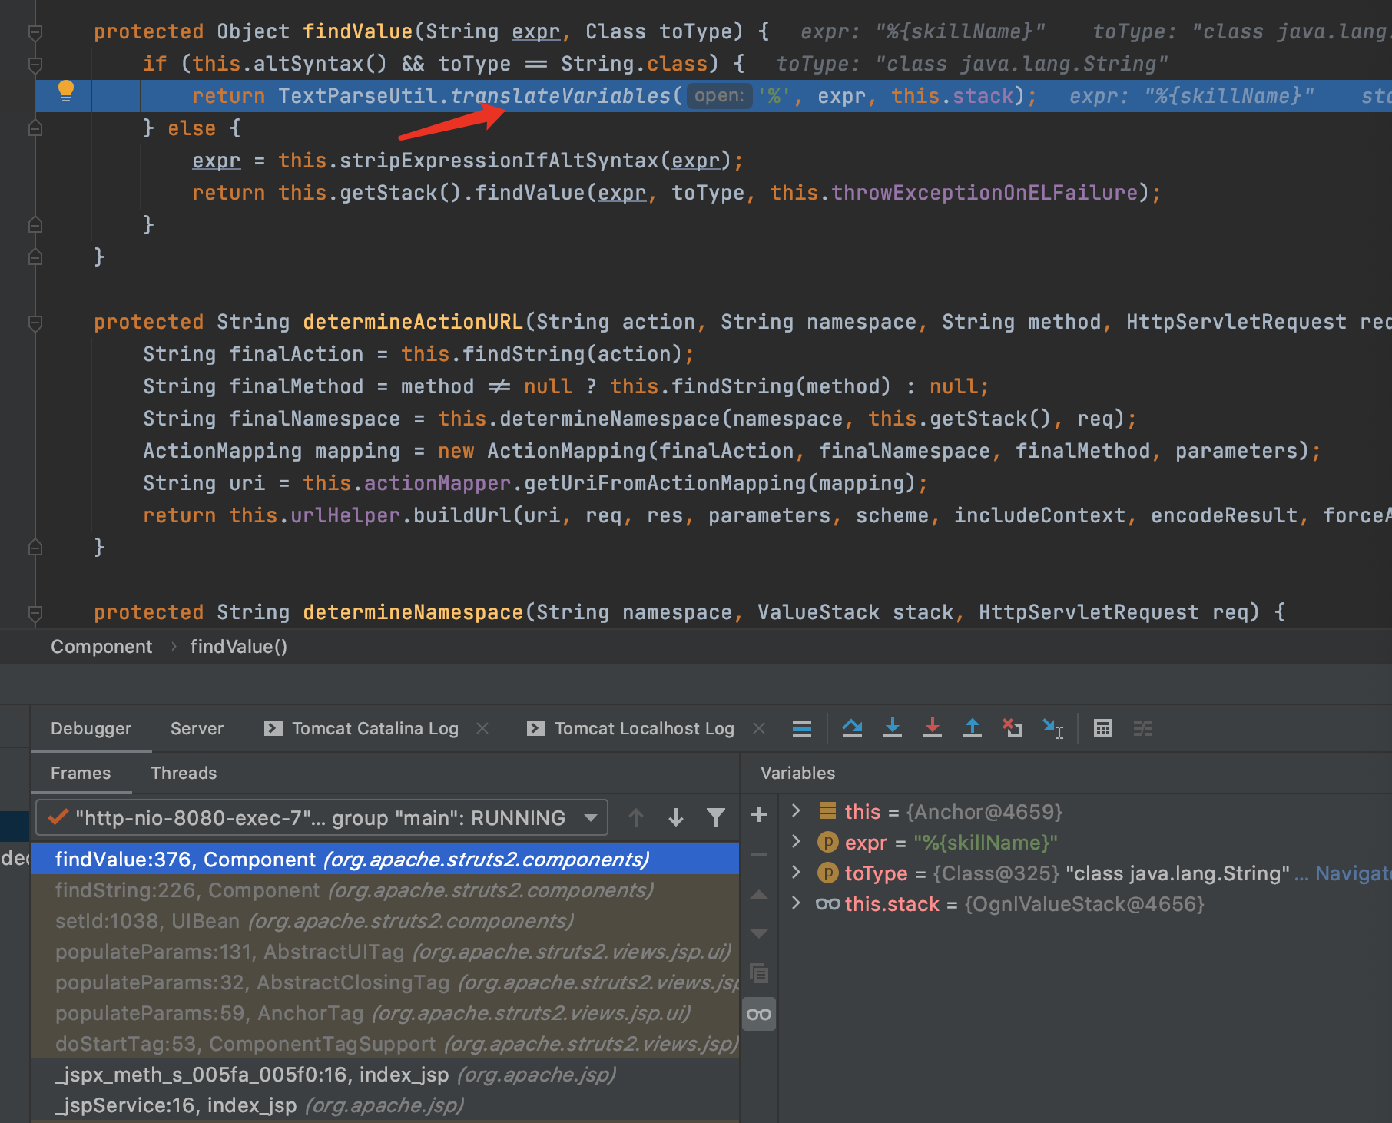This screenshot has height=1123, width=1392.
Task: Click the Trace Current Stream Chain icon
Action: point(1143,728)
